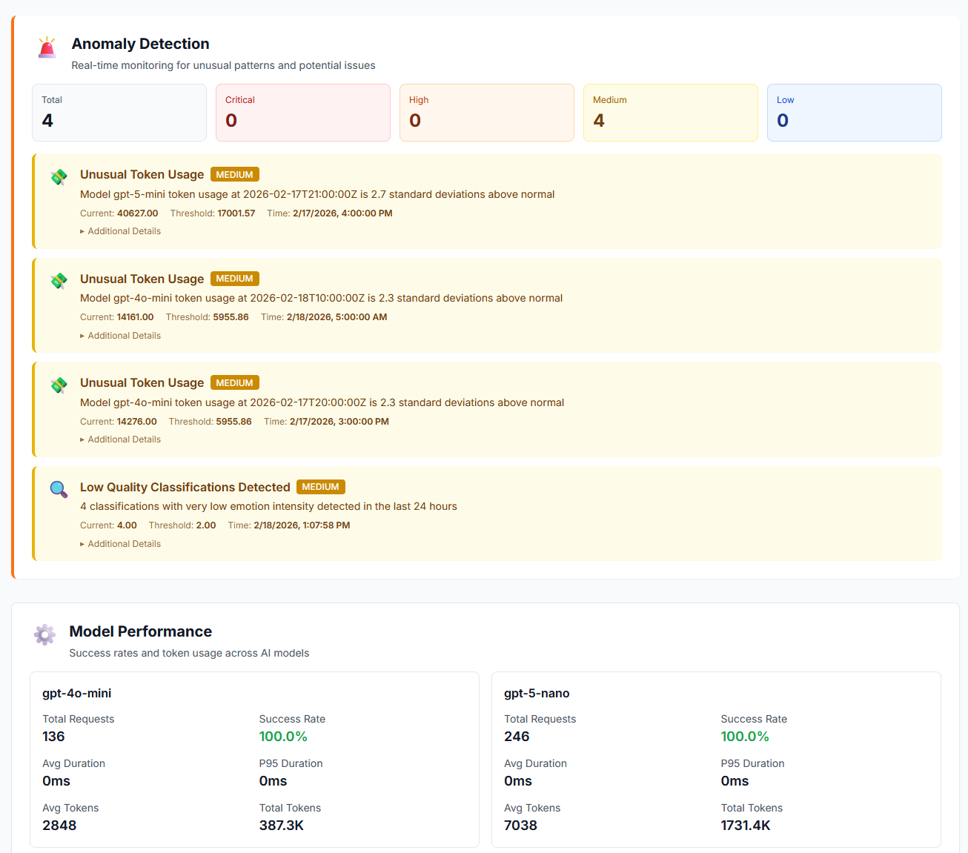Click the time 2/18/2026, 1:07:58 PM
Image resolution: width=968 pixels, height=853 pixels.
pos(302,525)
